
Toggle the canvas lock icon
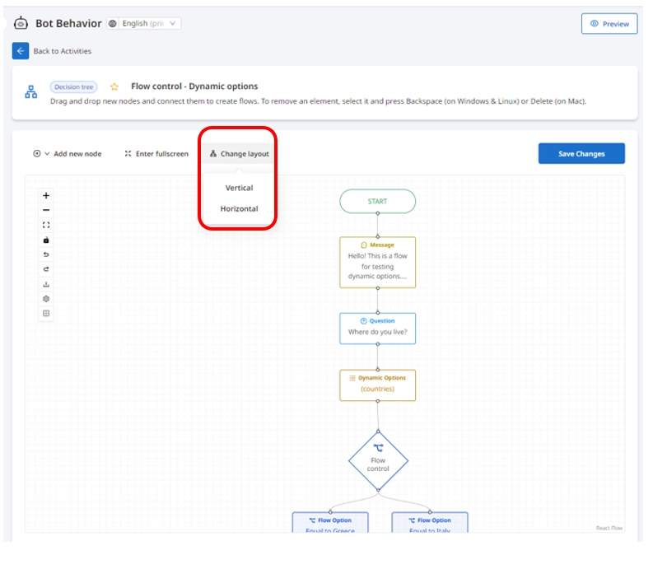(x=46, y=240)
